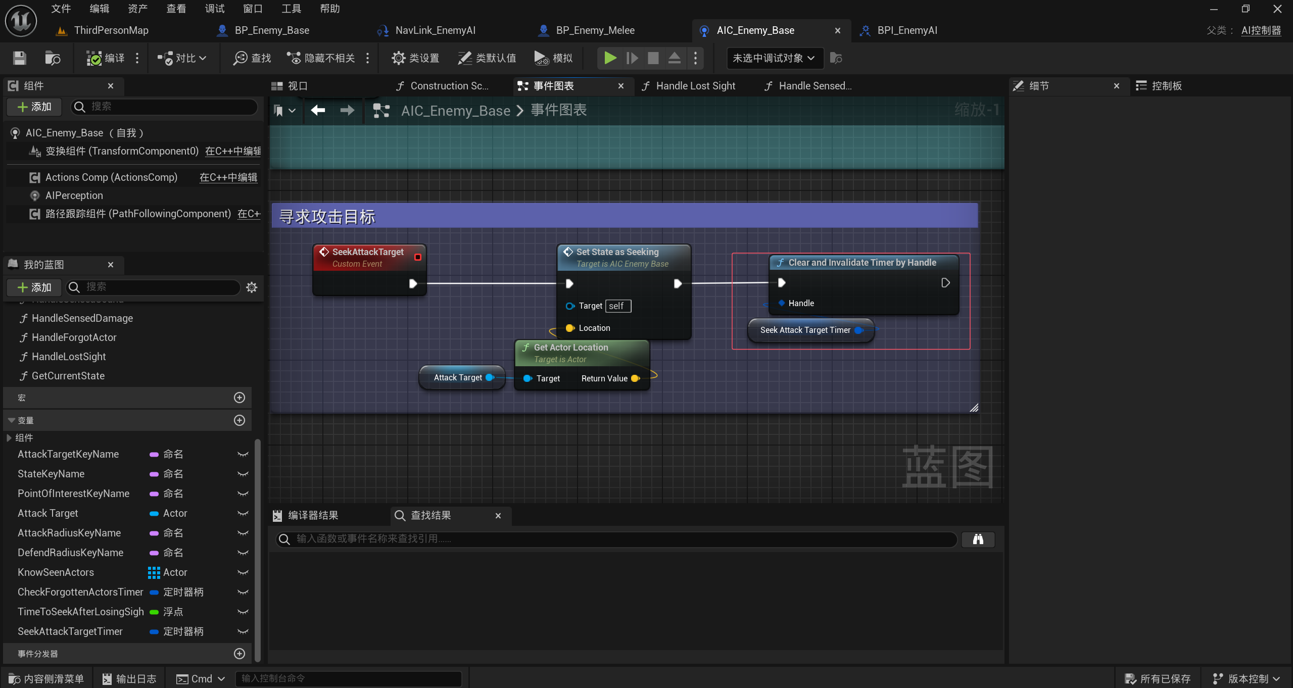Toggle visibility eye of SeekAttackTargetTimer variable
Image resolution: width=1293 pixels, height=688 pixels.
pyautogui.click(x=243, y=631)
